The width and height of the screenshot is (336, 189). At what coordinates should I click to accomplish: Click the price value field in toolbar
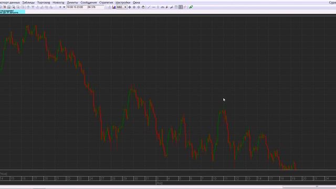[x=96, y=7]
